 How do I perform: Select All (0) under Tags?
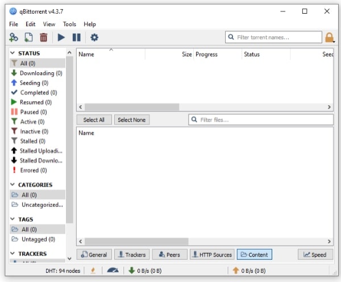tap(37, 229)
